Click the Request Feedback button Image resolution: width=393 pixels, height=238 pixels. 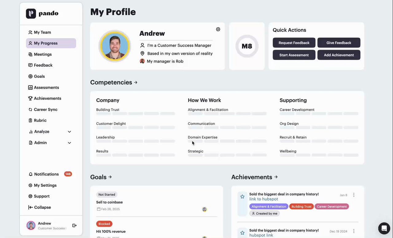[x=294, y=43]
